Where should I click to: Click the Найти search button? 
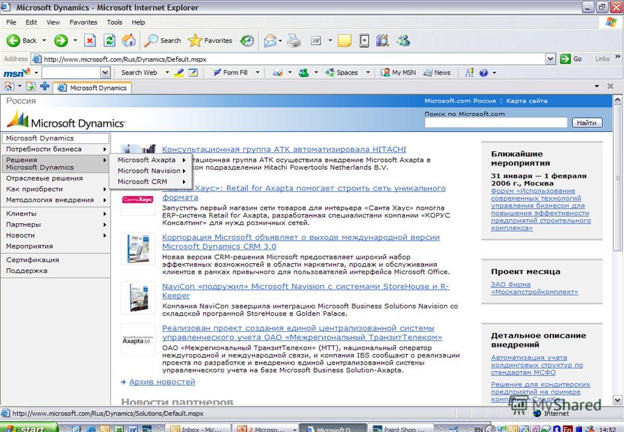587,123
